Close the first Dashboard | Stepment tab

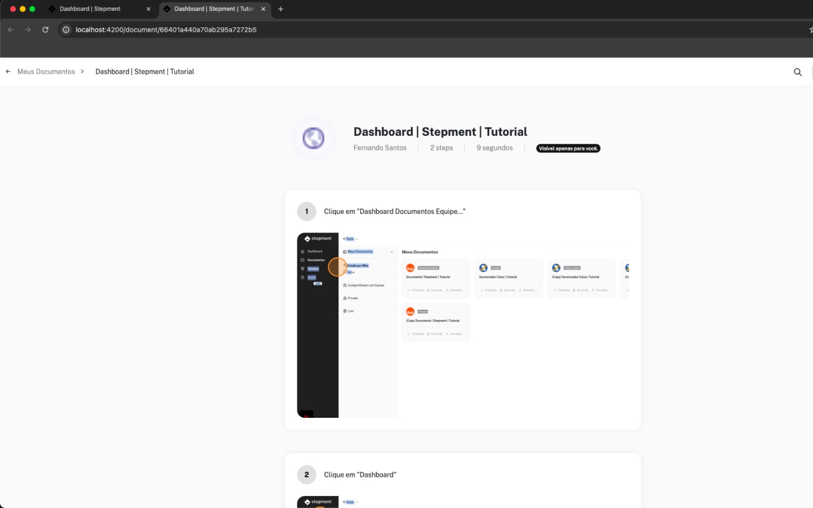coord(149,9)
